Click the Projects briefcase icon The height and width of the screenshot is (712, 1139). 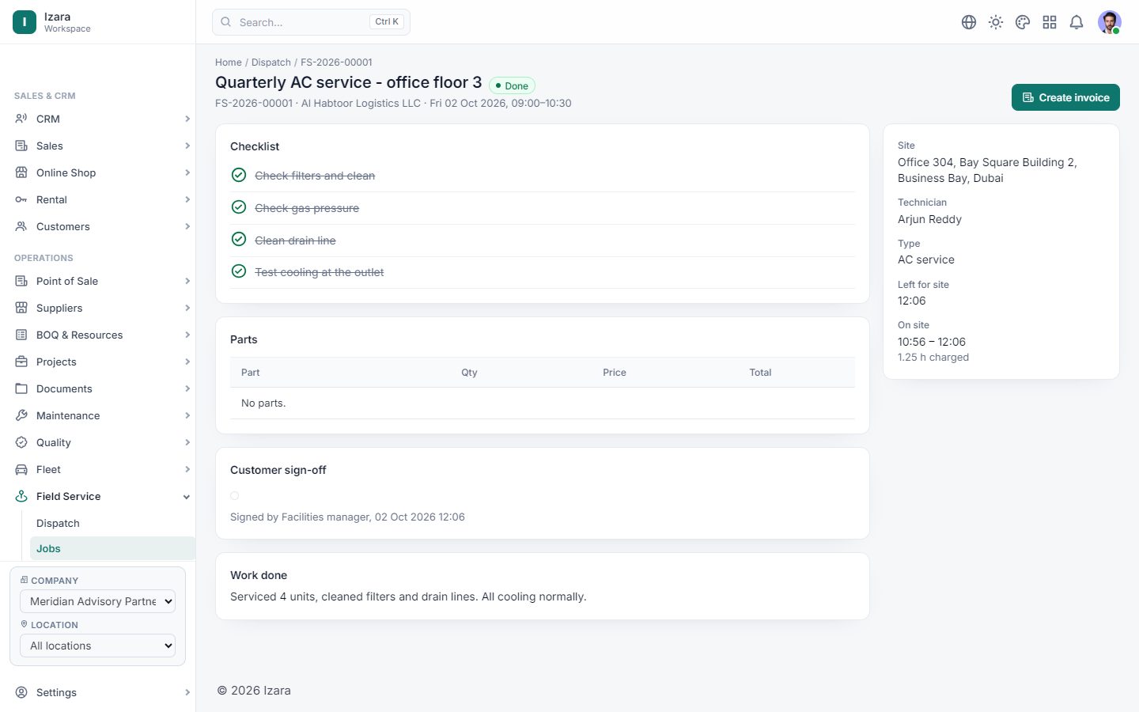[21, 362]
